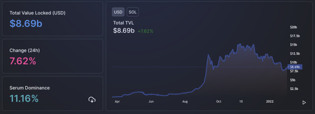Click the Total TVL chart title
The width and height of the screenshot is (315, 114).
click(x=124, y=23)
